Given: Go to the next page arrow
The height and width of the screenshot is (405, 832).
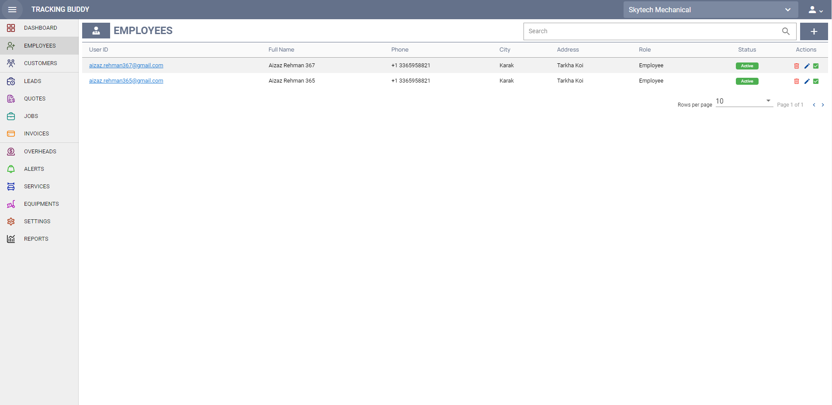Looking at the screenshot, I should [x=823, y=105].
